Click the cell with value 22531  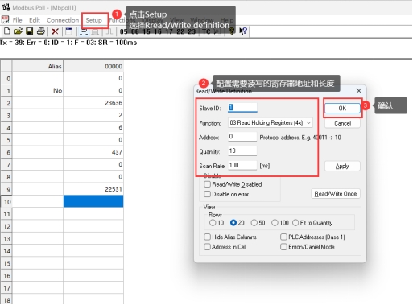click(x=93, y=189)
